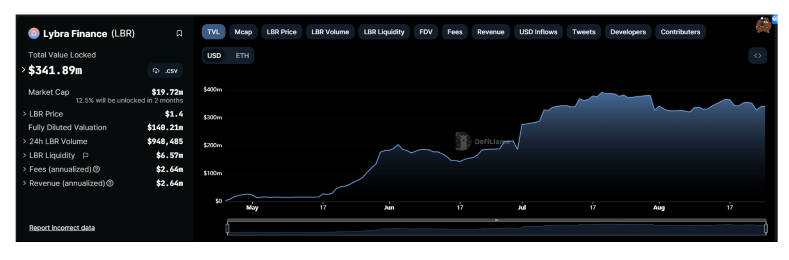Enable the Tweets chart series
Screen dimensions: 789x260
(x=583, y=32)
